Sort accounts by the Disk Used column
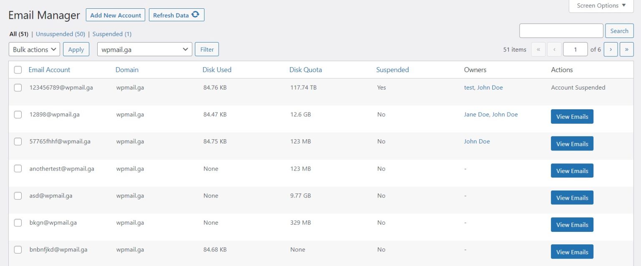641x266 pixels. (x=217, y=70)
